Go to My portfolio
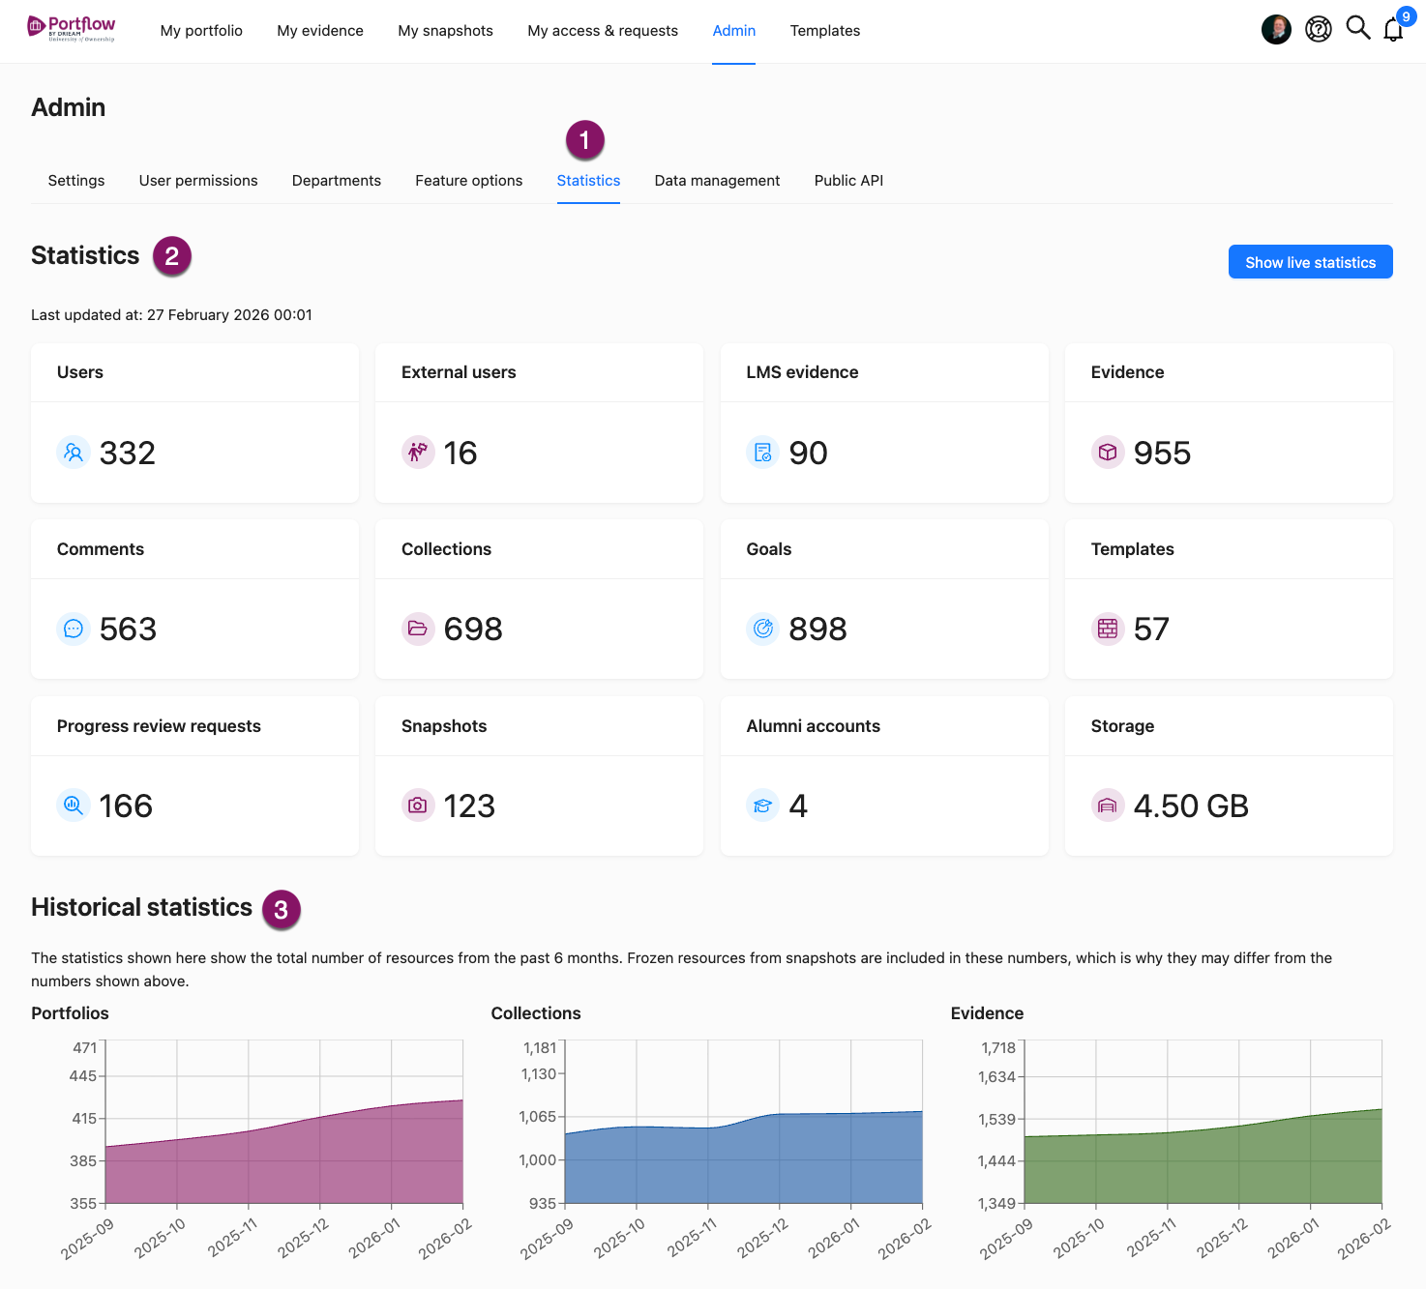 (x=201, y=31)
